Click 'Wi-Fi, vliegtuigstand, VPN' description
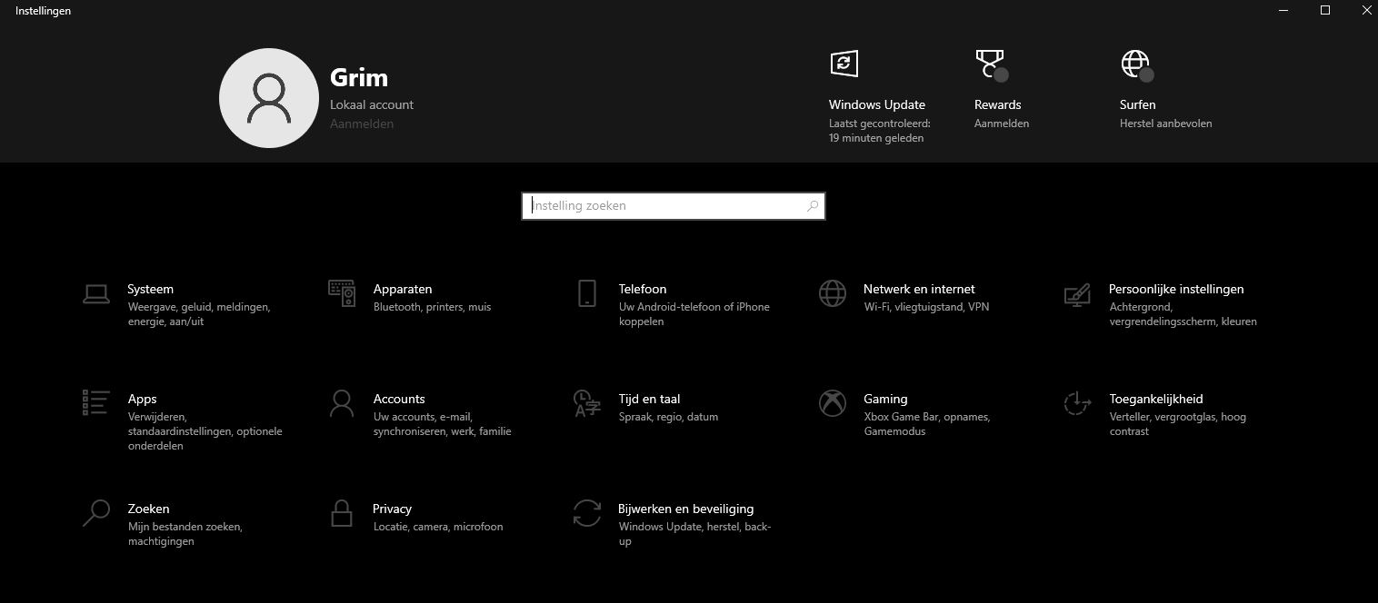The height and width of the screenshot is (603, 1378). pos(926,307)
